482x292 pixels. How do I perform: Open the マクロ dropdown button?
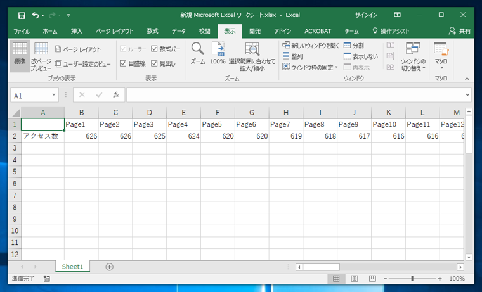pos(441,56)
